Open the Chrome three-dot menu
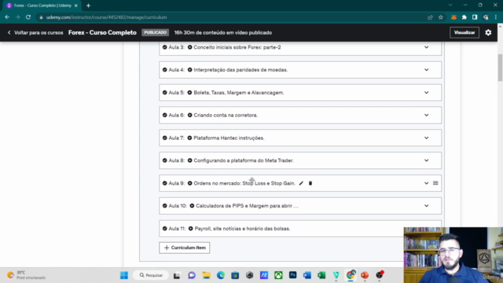503x283 pixels. 496,17
